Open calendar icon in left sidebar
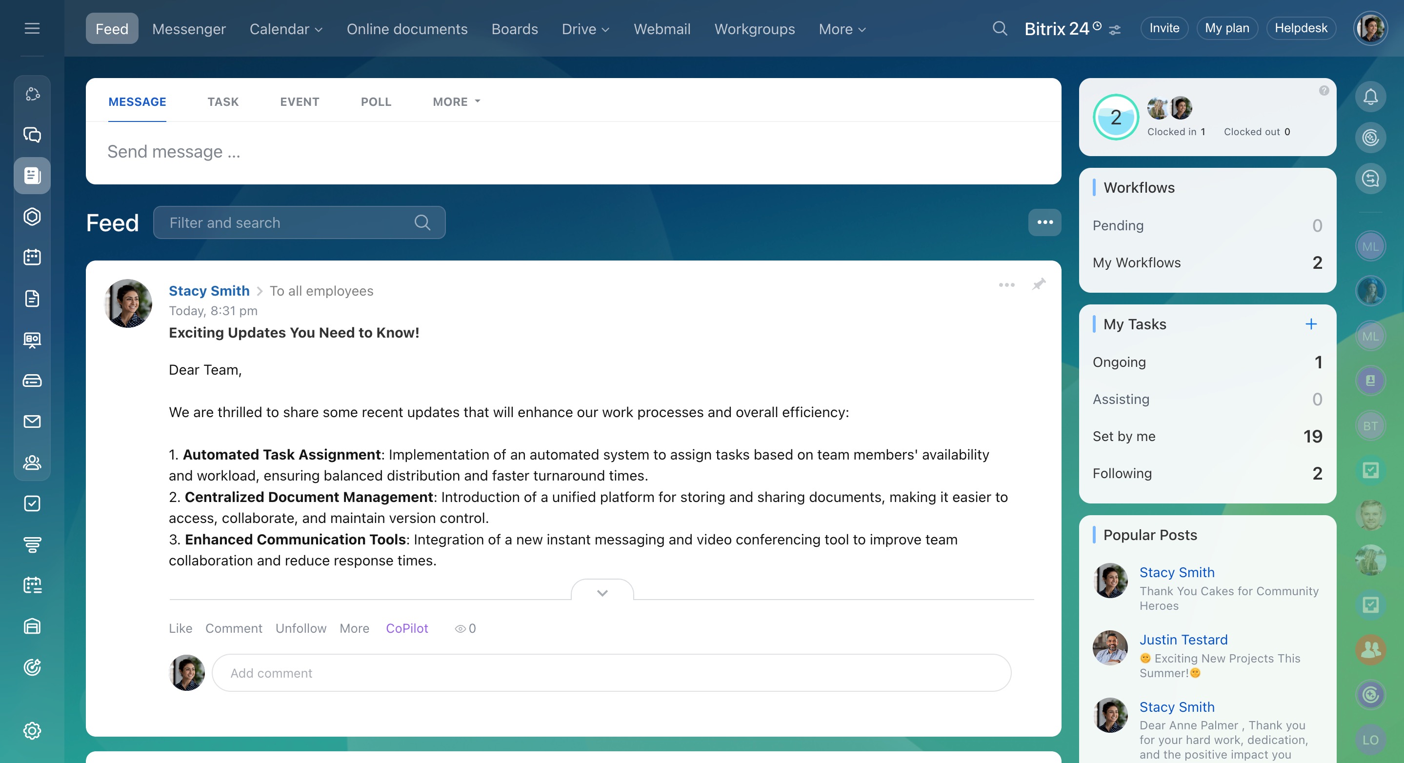 [x=32, y=257]
